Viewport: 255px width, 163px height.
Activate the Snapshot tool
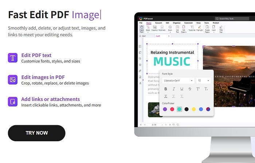(x=155, y=28)
